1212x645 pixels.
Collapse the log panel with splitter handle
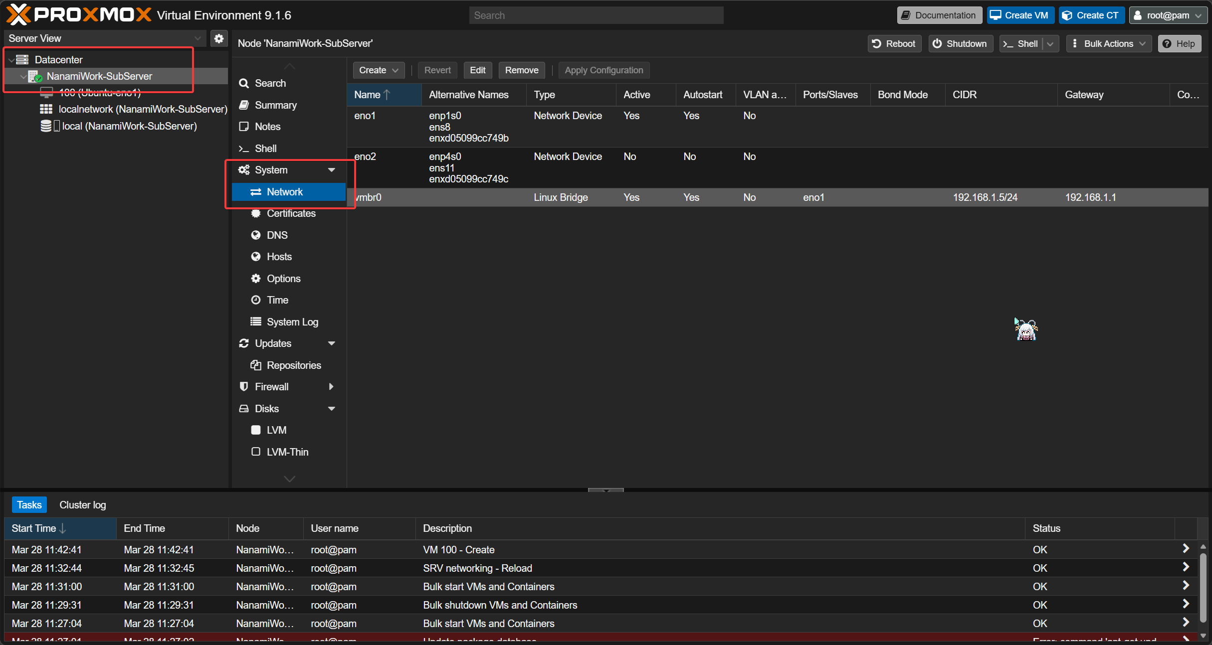[x=606, y=490]
